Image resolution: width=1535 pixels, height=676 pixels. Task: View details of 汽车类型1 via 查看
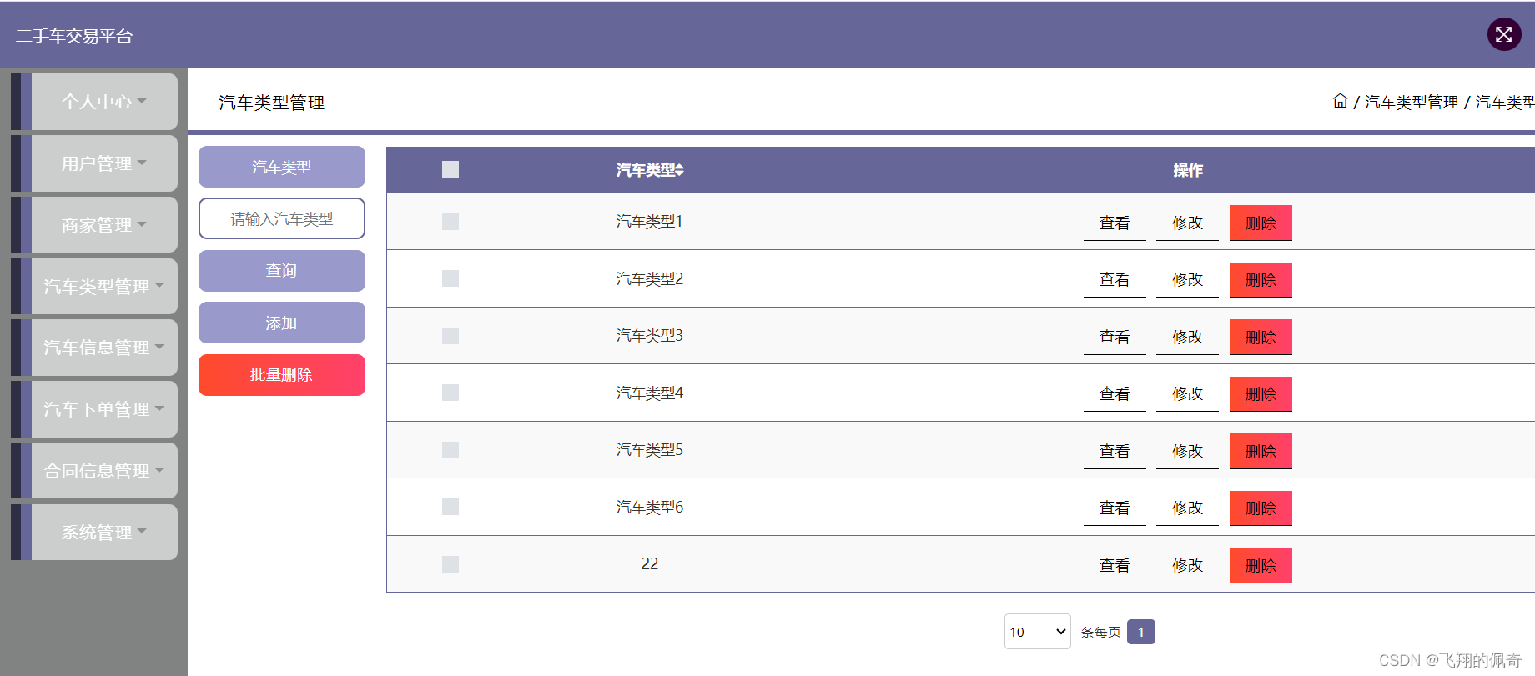coord(1115,223)
